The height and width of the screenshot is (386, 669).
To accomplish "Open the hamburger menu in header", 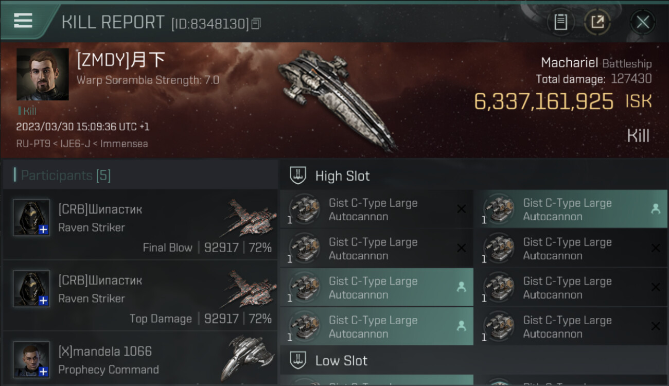I will [x=23, y=21].
